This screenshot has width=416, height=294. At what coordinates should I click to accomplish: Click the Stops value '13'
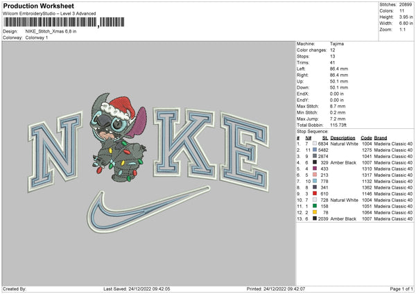click(332, 56)
